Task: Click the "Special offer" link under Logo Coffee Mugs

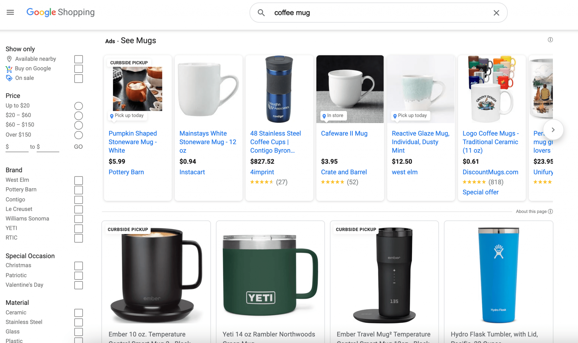Action: 480,192
